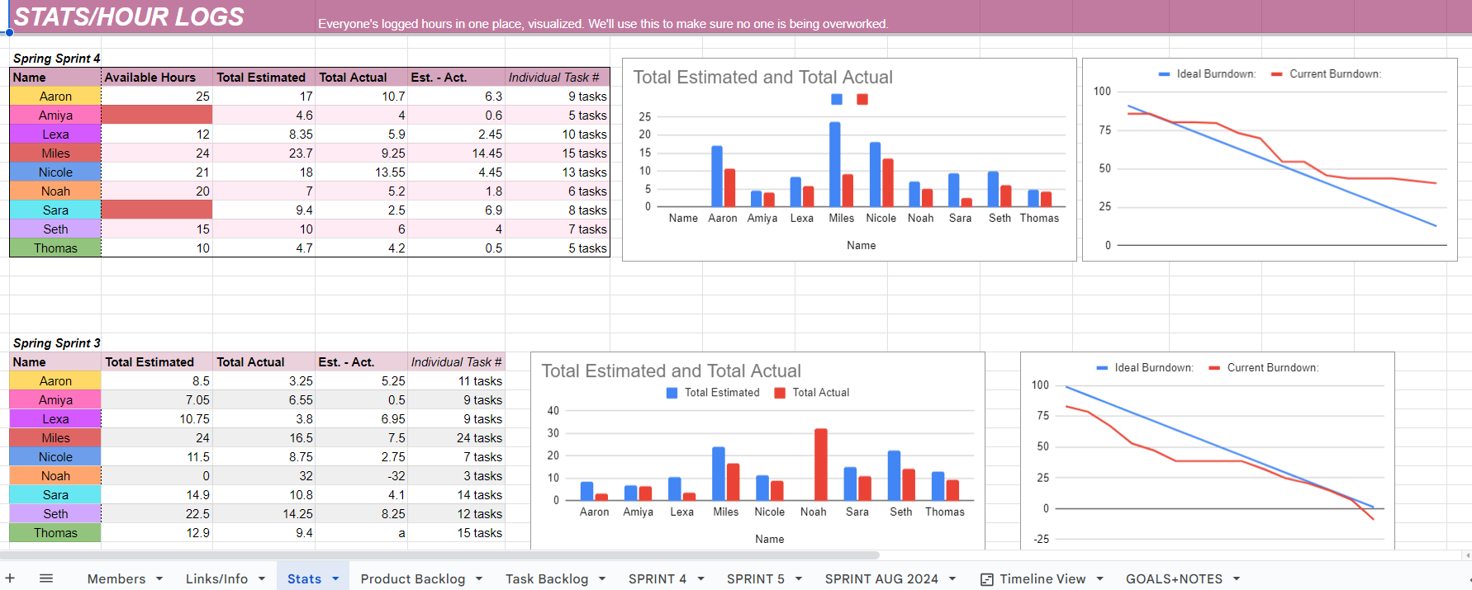The width and height of the screenshot is (1472, 590).
Task: Click Current Burndown red legend marker in Sprint 3 chart
Action: 1214,368
